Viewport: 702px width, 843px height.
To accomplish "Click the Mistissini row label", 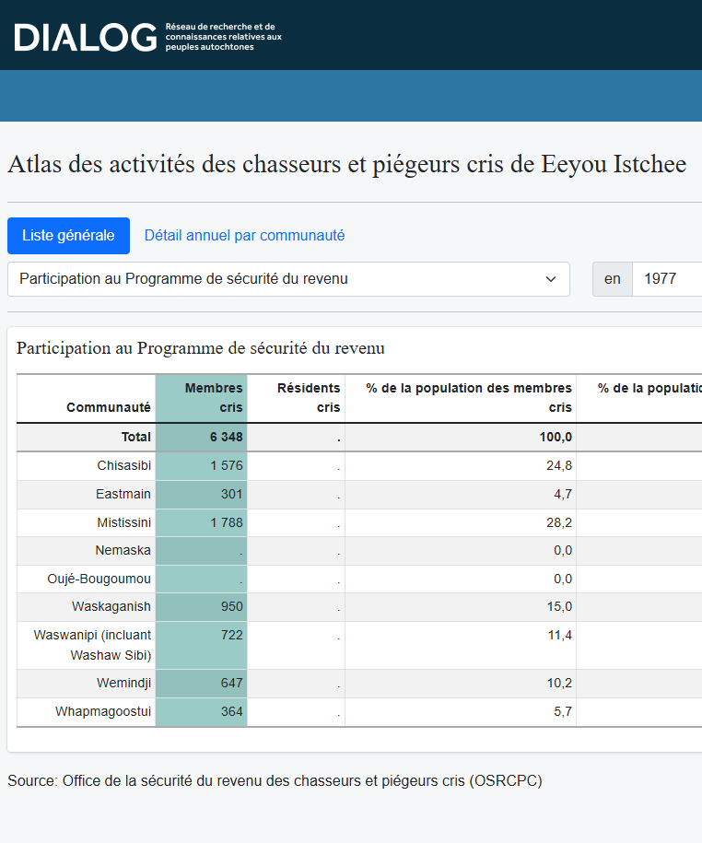I will click(124, 522).
